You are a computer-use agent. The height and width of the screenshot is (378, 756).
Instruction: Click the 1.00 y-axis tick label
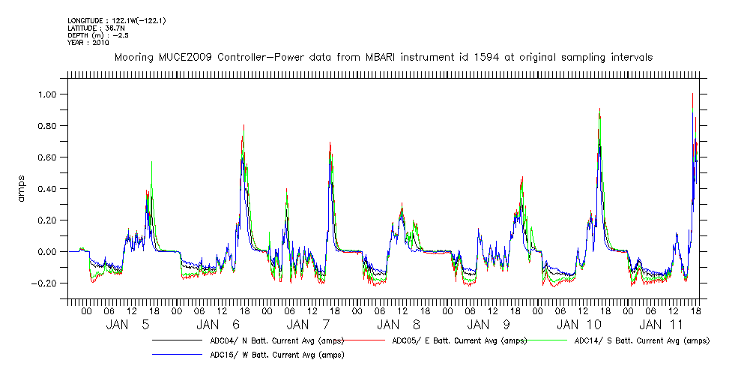pyautogui.click(x=50, y=94)
